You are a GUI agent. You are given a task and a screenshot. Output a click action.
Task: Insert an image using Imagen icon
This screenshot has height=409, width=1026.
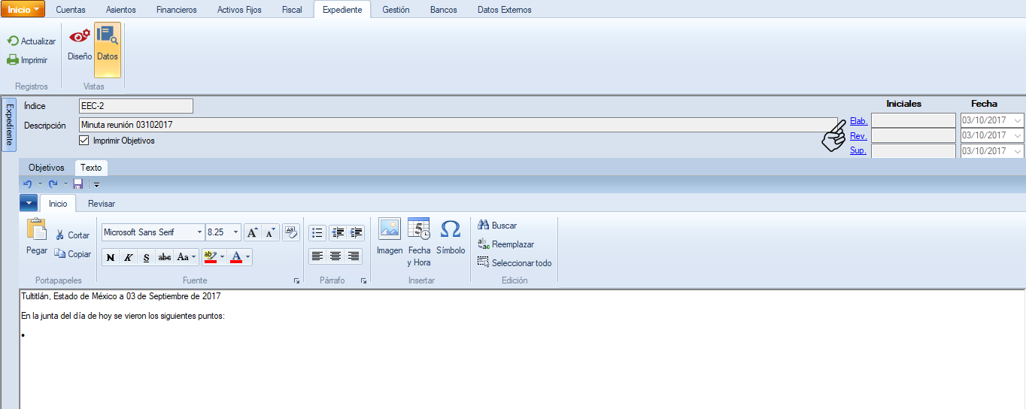tap(390, 229)
